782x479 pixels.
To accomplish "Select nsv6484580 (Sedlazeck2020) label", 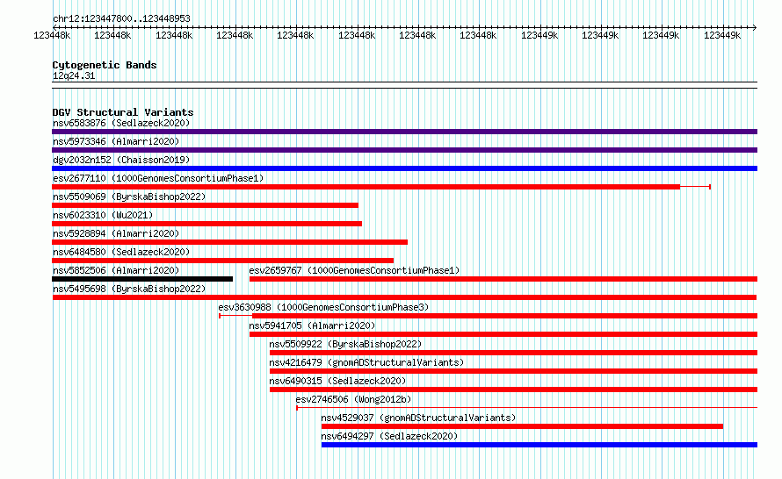I will [x=121, y=252].
